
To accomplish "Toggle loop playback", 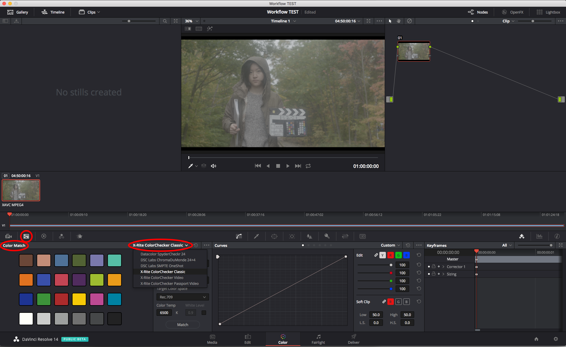I will (308, 166).
